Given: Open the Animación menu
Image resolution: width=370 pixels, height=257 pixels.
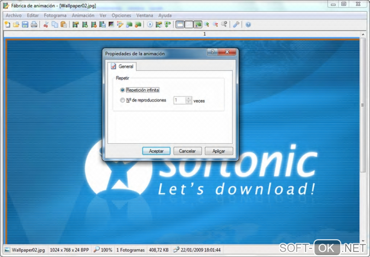Looking at the screenshot, I should pos(83,15).
